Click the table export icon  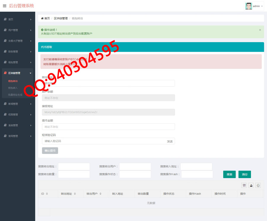click(x=251, y=185)
